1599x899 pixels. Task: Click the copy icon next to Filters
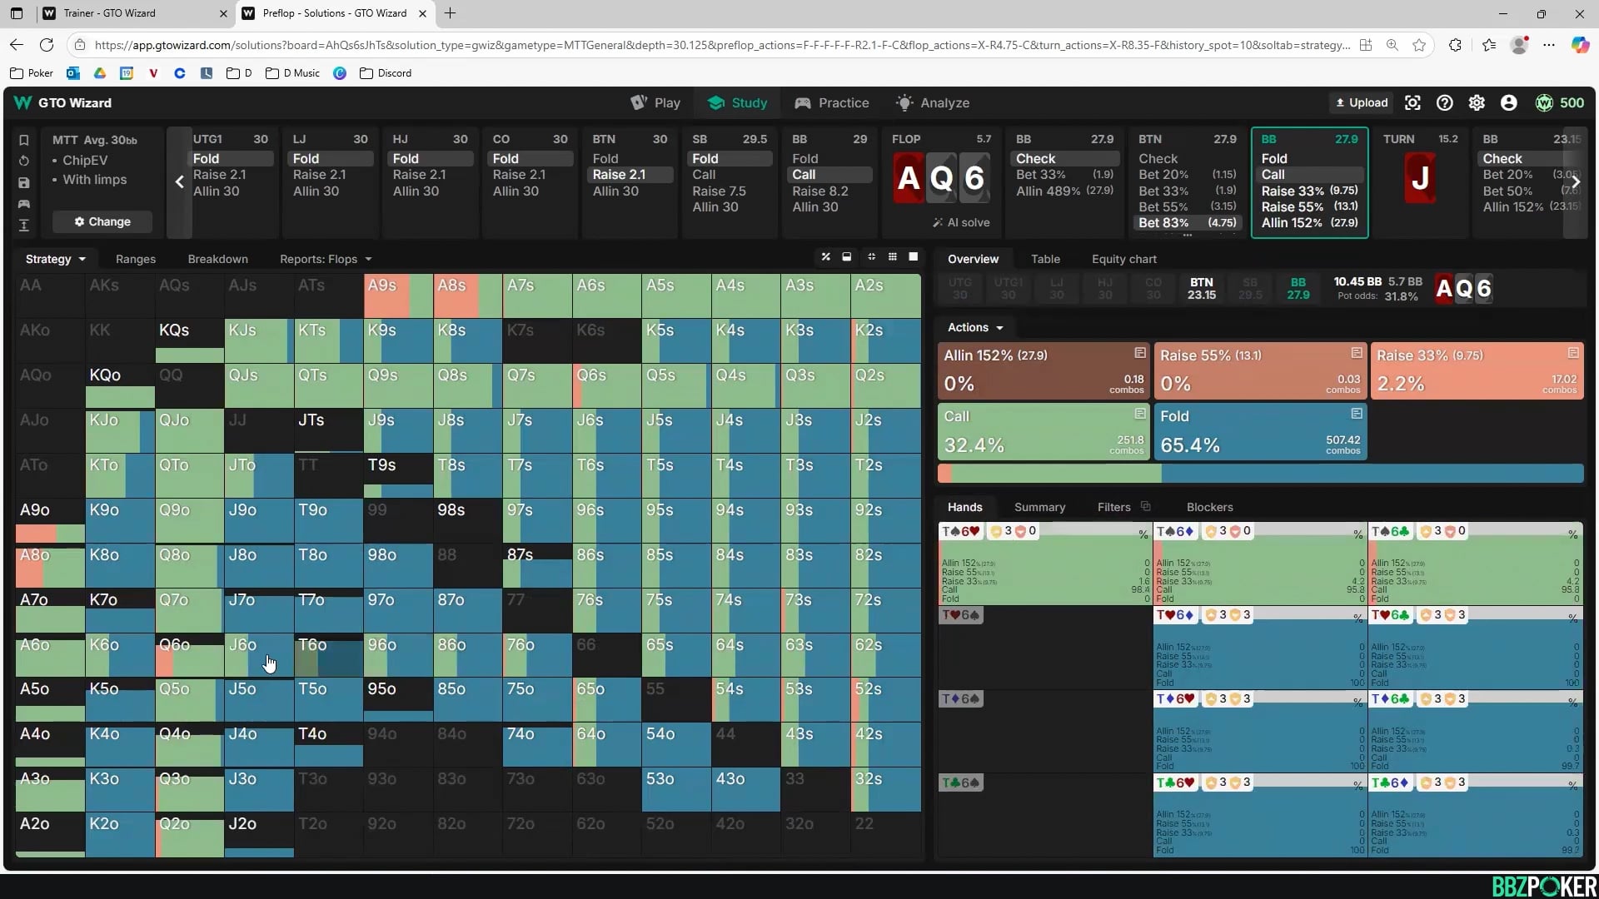click(x=1146, y=506)
